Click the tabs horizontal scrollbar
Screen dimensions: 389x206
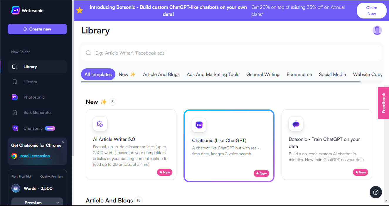point(221,82)
